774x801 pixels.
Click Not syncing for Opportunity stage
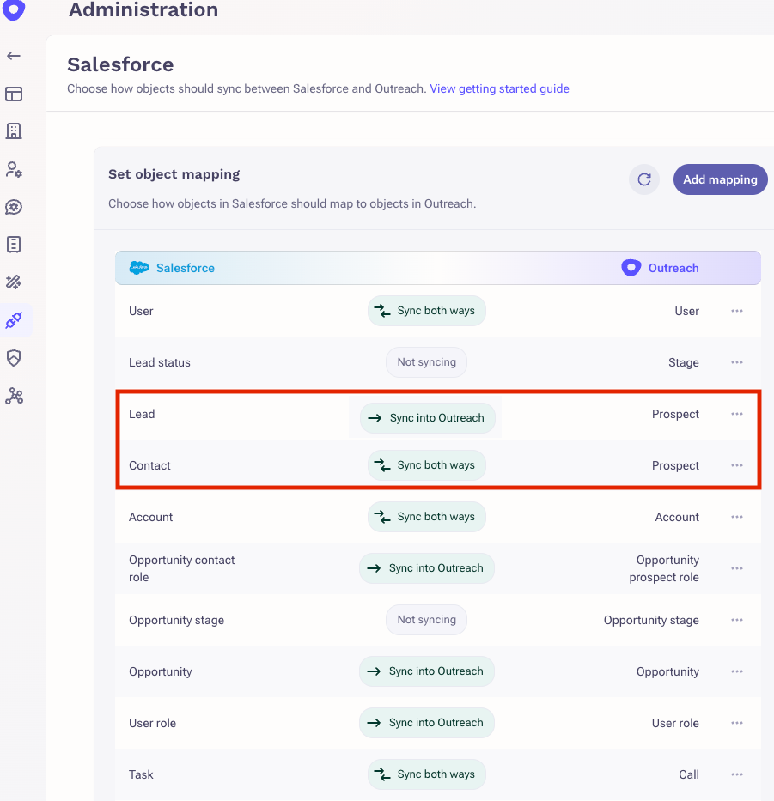point(426,620)
